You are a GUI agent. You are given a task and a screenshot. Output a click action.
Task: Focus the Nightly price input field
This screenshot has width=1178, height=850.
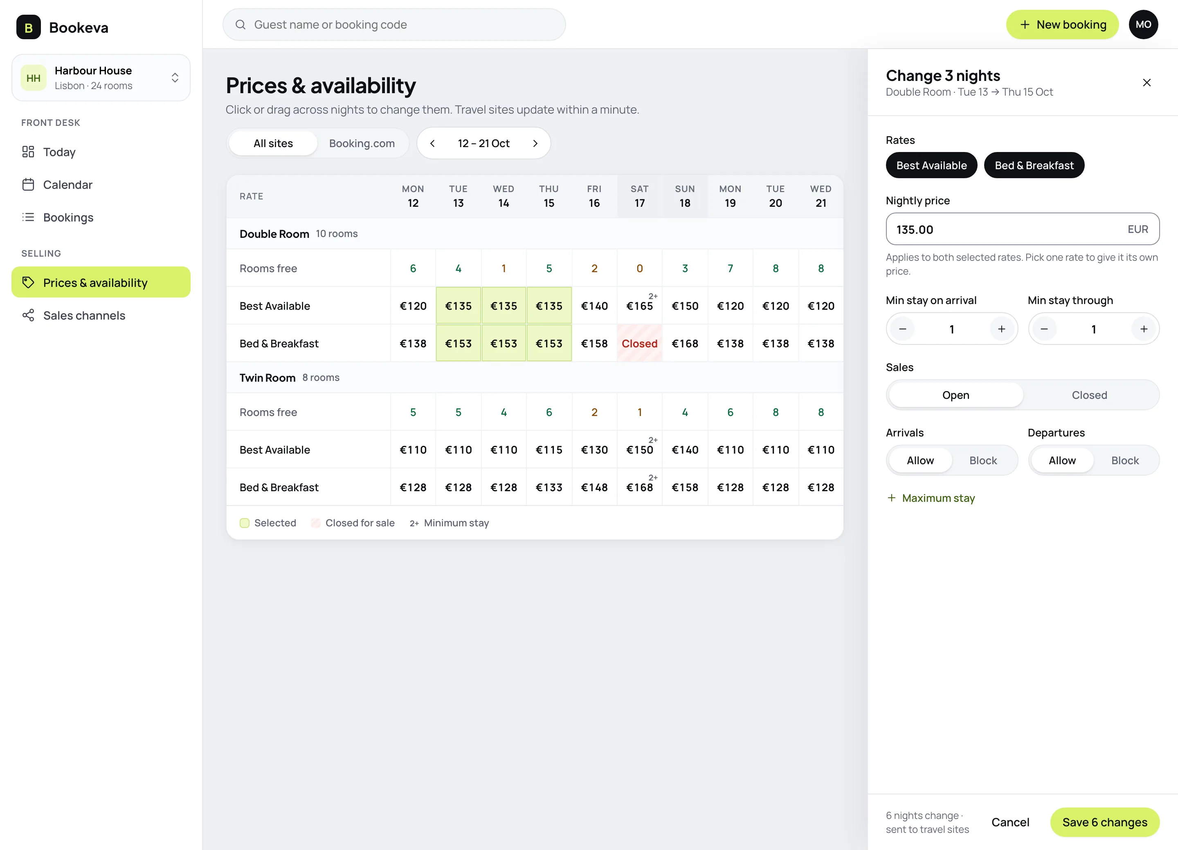1022,229
